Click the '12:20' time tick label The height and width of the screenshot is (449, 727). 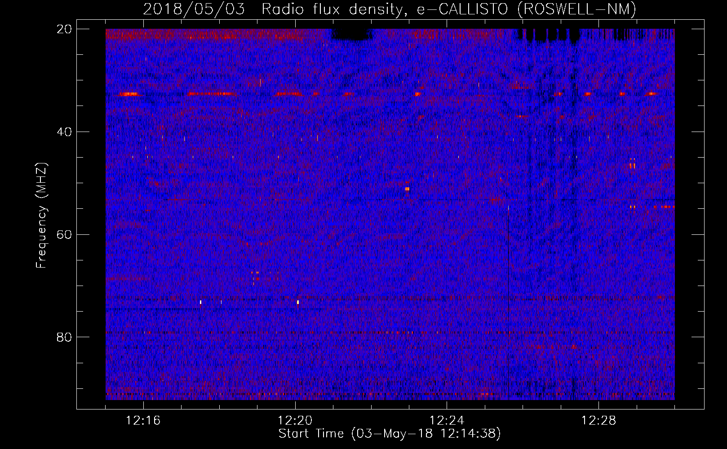tap(295, 421)
